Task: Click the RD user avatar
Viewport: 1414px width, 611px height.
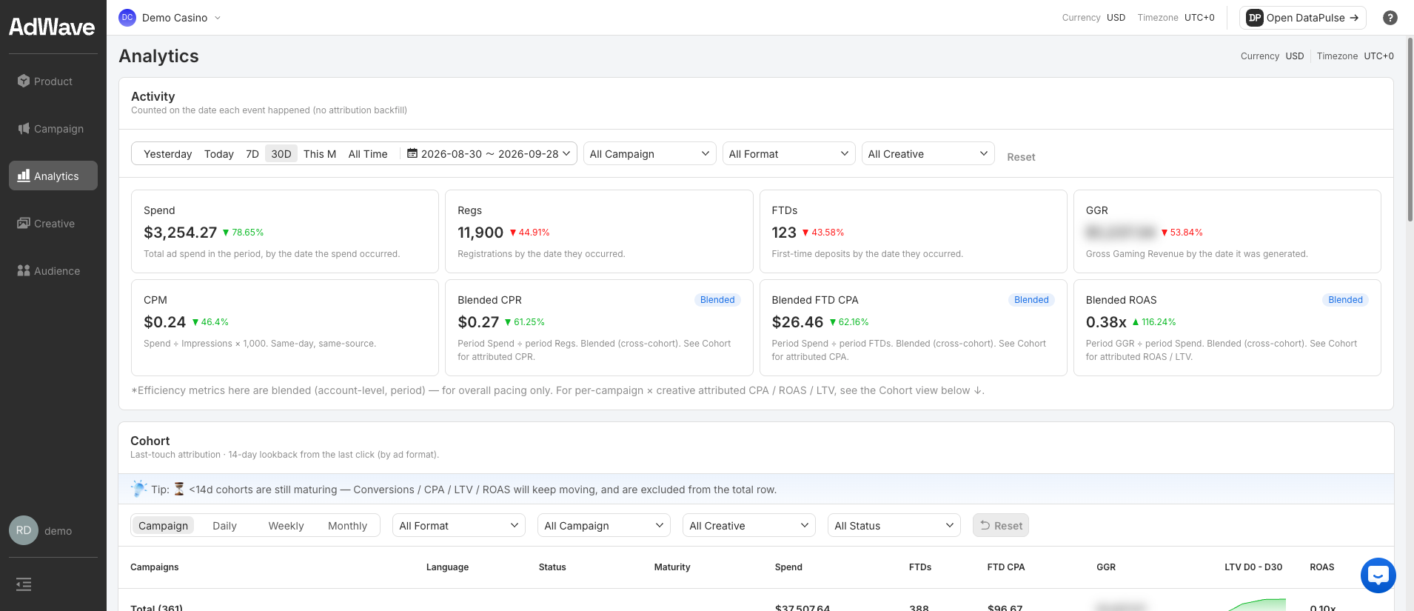Action: pos(24,530)
